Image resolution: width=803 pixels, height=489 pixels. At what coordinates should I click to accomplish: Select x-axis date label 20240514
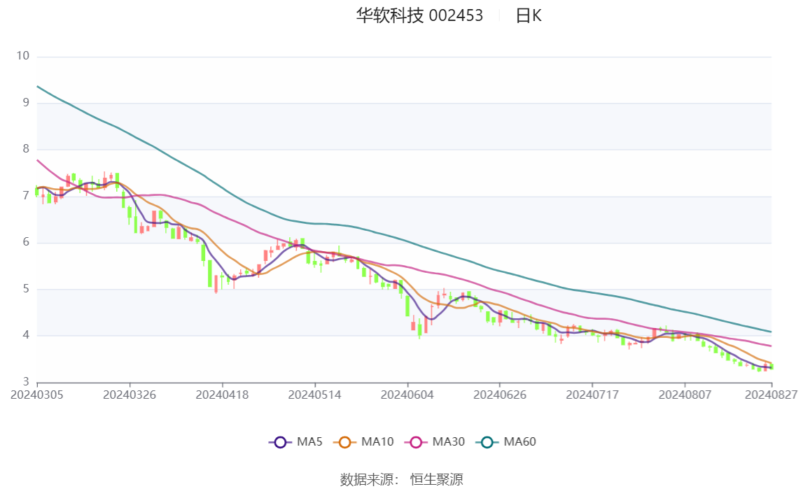click(314, 395)
